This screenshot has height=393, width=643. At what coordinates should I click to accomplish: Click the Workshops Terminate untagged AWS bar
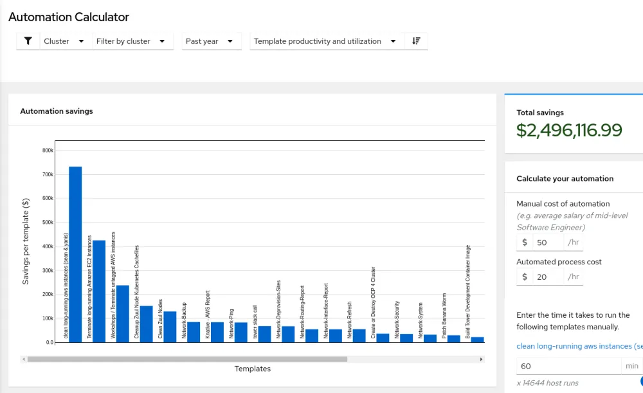pos(122,313)
